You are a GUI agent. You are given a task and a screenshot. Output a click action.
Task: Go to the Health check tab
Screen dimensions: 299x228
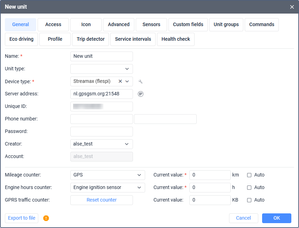(176, 39)
